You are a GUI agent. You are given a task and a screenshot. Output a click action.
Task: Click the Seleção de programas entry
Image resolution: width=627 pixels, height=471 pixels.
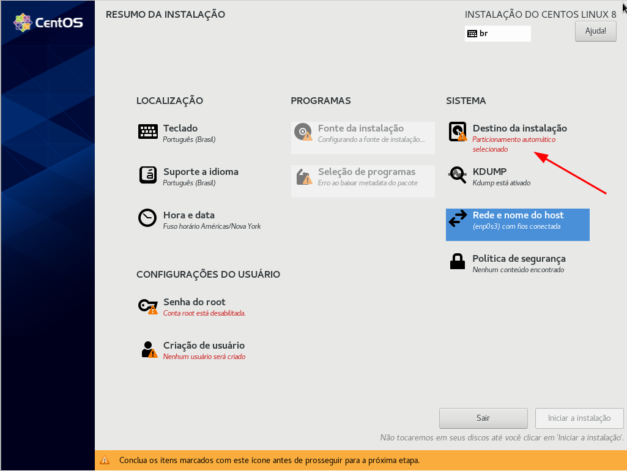click(363, 181)
